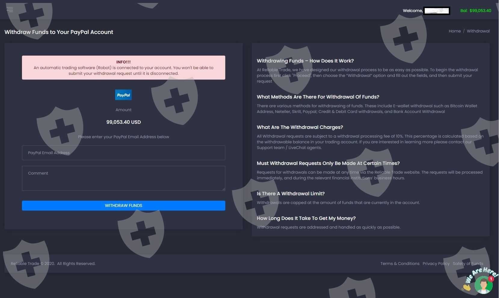499x298 pixels.
Task: Click 'What Are The Withdrawal Charges?' heading
Action: 300,127
